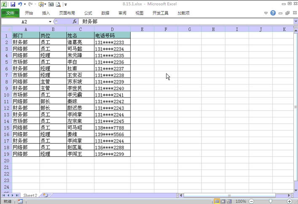Switch to Normal view button
The image size is (298, 204).
coord(217,201)
